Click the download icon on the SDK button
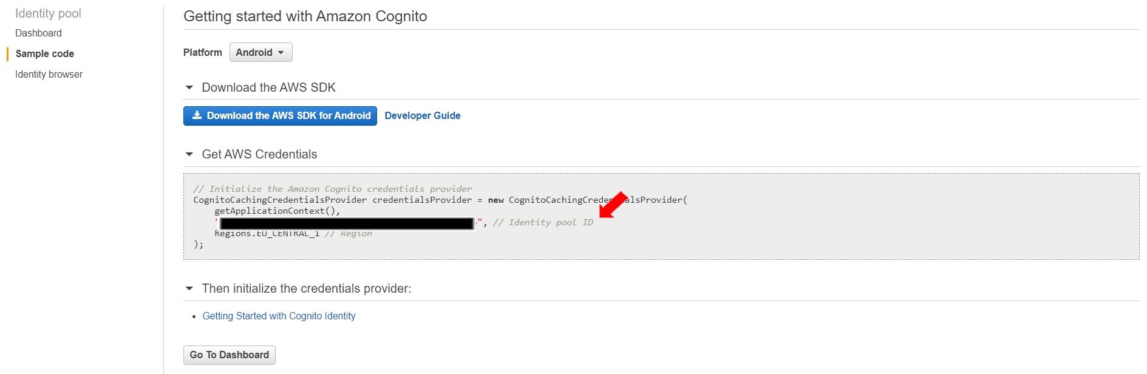This screenshot has height=374, width=1147. tap(197, 115)
